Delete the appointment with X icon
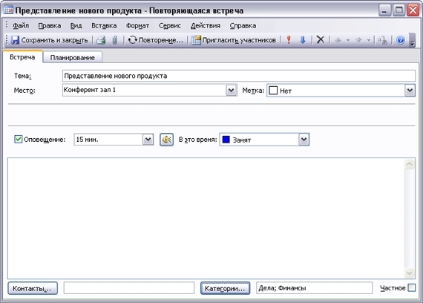Image resolution: width=423 pixels, height=303 pixels. click(x=320, y=40)
